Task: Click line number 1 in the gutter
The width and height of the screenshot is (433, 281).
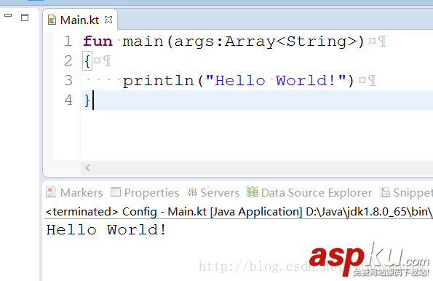Action: click(x=68, y=41)
